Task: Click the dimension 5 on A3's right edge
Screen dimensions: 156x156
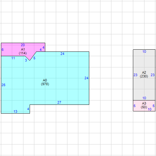Action: coord(154,106)
